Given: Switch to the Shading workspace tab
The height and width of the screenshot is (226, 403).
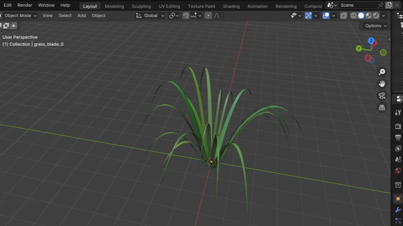Looking at the screenshot, I should pos(231,6).
